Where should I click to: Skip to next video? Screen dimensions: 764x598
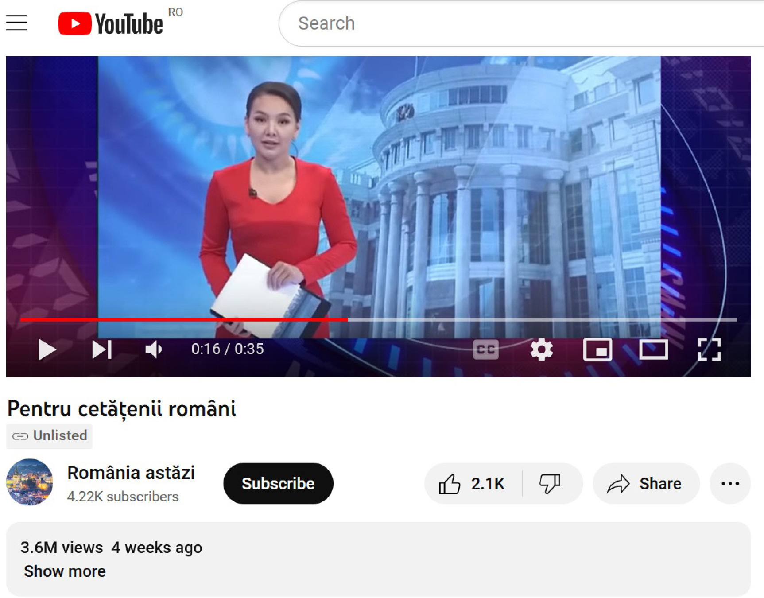pos(102,349)
